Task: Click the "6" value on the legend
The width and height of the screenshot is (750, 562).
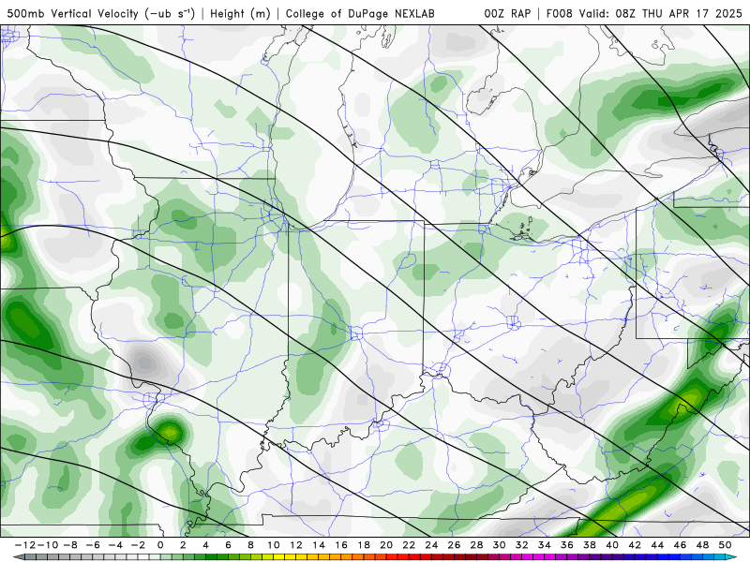Action: (228, 545)
